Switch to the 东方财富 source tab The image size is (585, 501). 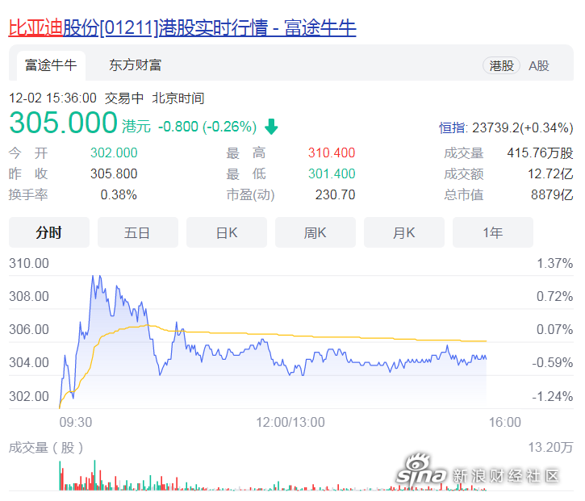[135, 65]
